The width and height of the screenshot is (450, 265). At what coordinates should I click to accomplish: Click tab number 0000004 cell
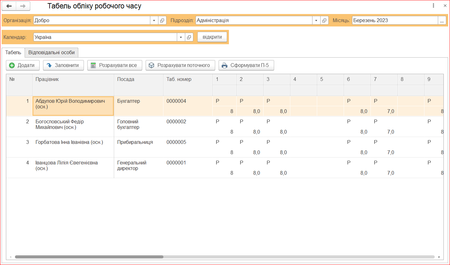[x=188, y=106]
